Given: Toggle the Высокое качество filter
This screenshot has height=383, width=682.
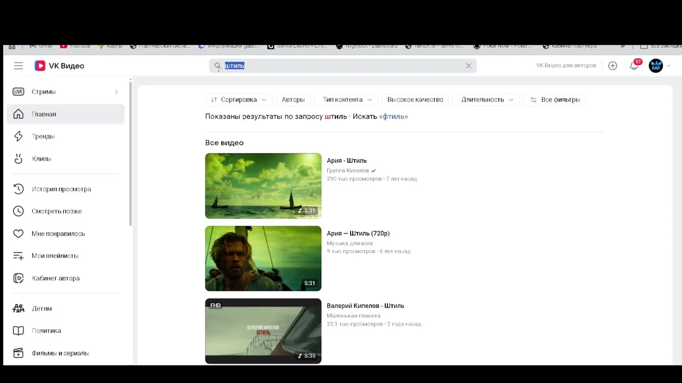Looking at the screenshot, I should pos(415,99).
